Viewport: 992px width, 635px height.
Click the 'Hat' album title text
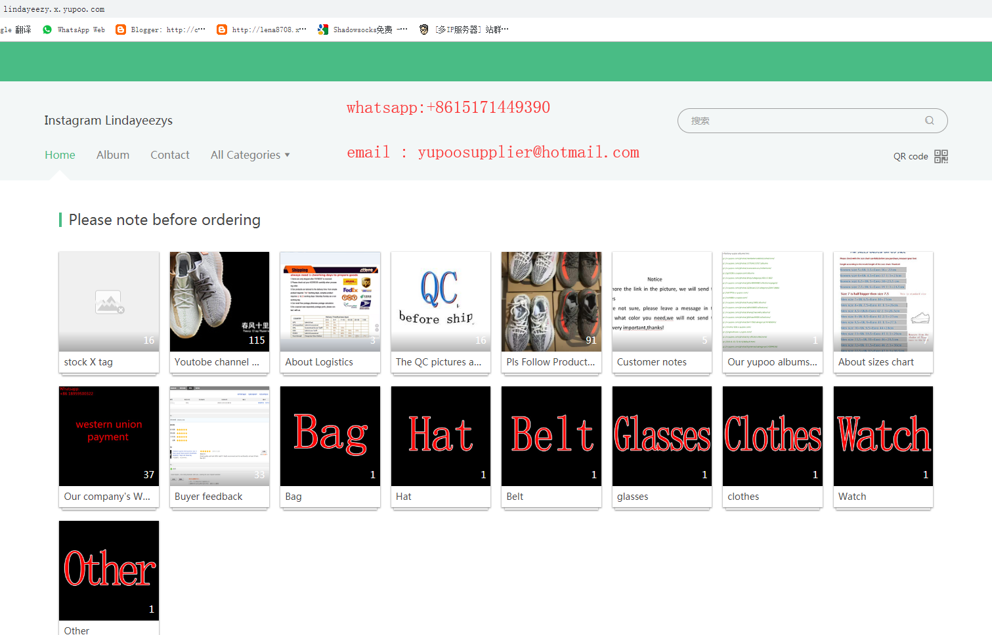[x=404, y=497]
